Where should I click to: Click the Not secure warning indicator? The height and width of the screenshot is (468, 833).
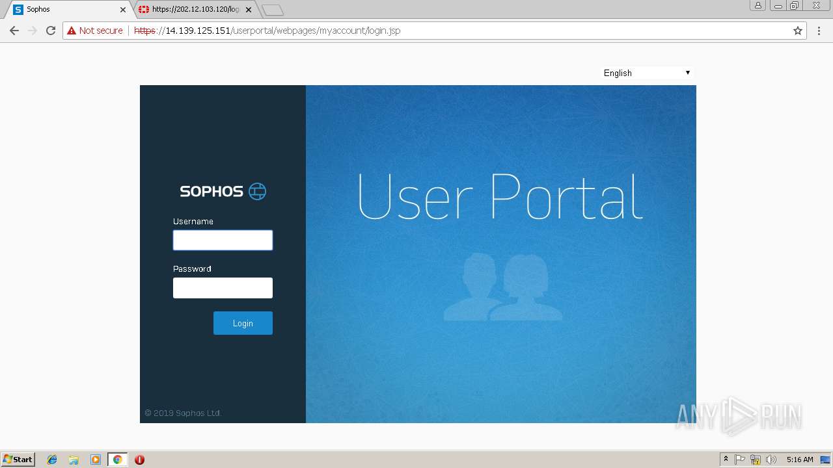[x=95, y=31]
